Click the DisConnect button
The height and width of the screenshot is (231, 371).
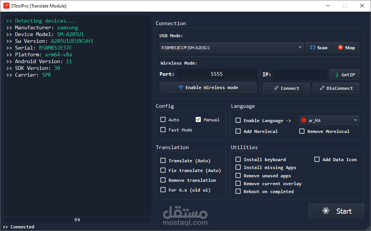pyautogui.click(x=336, y=88)
